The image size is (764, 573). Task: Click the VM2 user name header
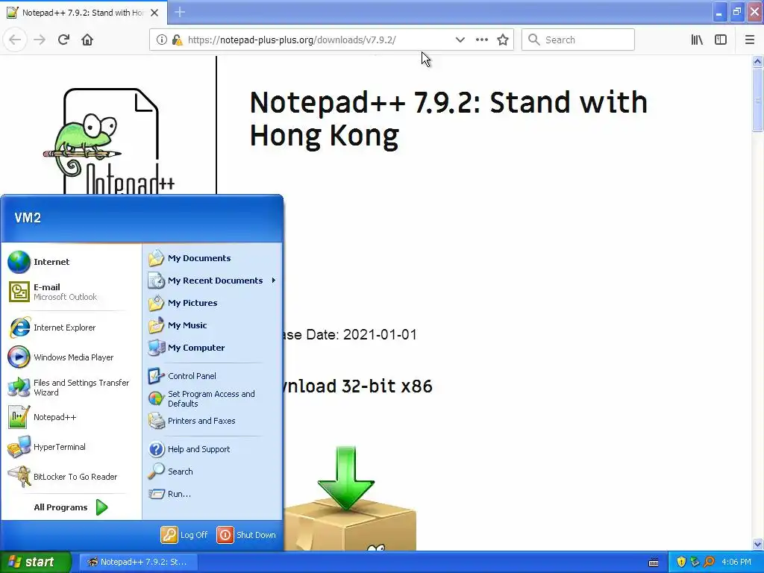28,218
